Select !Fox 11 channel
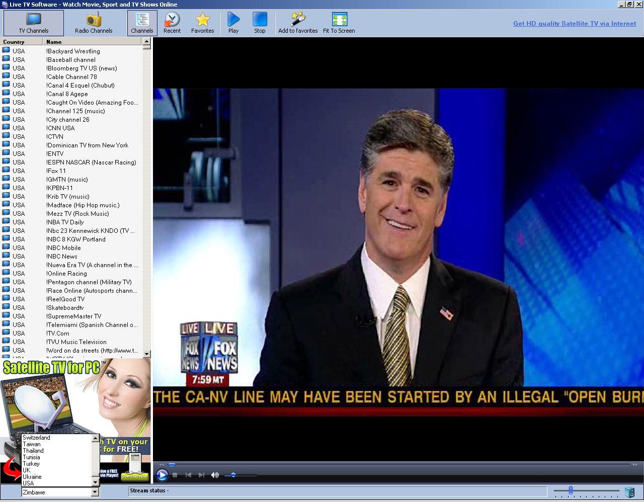 point(56,171)
